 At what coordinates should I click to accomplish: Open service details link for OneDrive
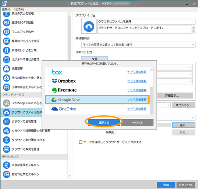point(137,109)
